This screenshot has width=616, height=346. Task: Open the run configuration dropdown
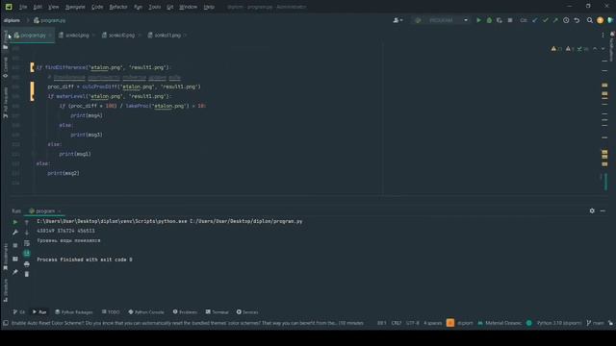tap(442, 20)
